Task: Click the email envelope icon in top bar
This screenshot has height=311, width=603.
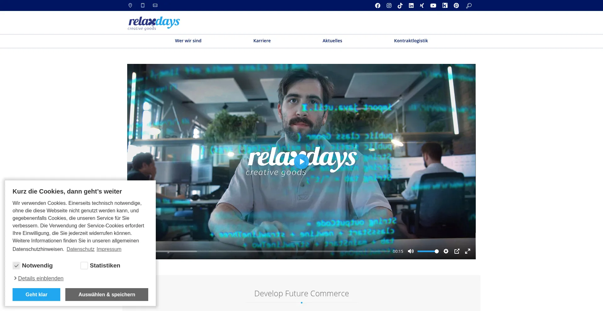Action: (x=155, y=5)
